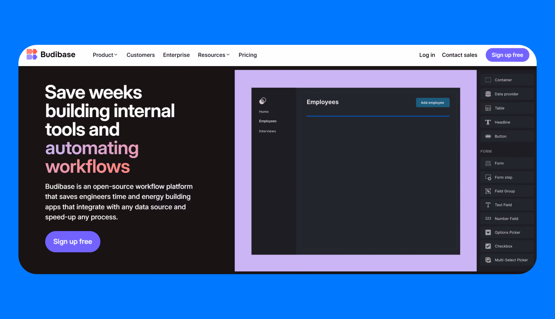555x319 pixels.
Task: Click the Headline label
Action: click(502, 122)
